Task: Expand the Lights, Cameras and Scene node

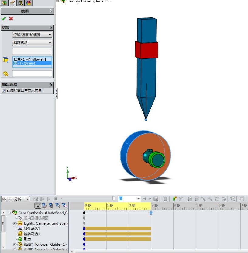Action: pos(15,223)
